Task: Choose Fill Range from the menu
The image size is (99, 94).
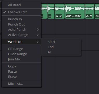Action: coord(21,49)
